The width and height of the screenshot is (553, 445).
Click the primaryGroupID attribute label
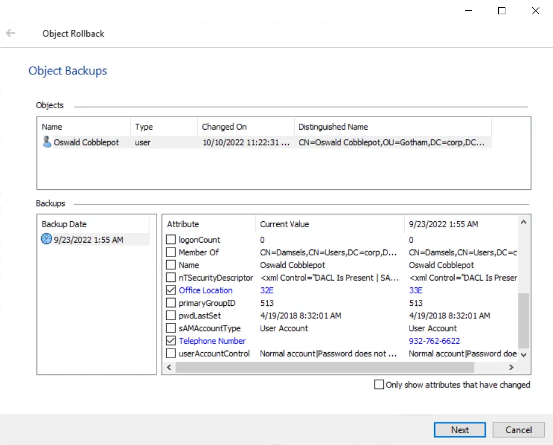pos(207,303)
